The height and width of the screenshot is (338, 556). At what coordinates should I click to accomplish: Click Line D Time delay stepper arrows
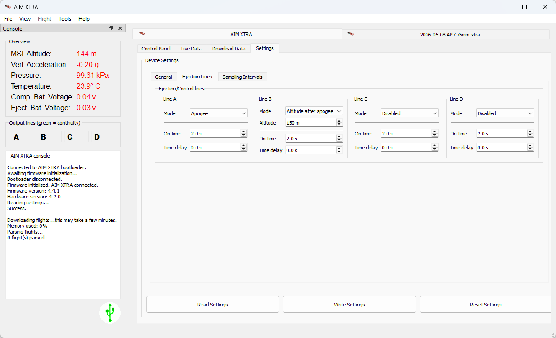click(530, 148)
